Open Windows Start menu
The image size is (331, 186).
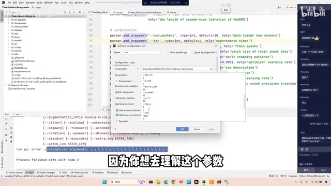pyautogui.click(x=104, y=182)
